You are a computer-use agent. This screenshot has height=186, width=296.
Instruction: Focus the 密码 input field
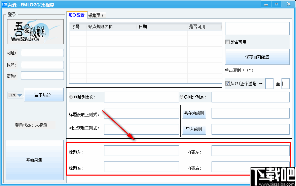pos(42,76)
